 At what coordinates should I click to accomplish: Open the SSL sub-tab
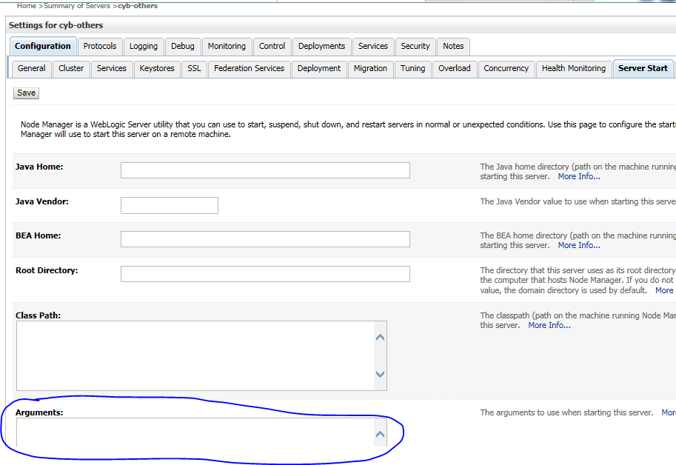click(x=194, y=69)
